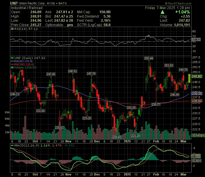This screenshot has width=205, height=177.
Task: Click the MACD green line legend marker
Action: [x=12, y=145]
